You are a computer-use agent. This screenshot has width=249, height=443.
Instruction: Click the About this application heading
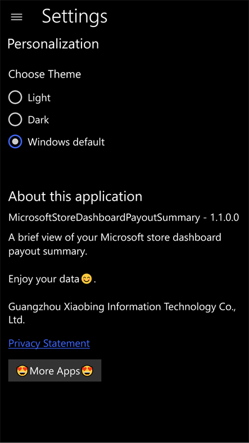click(75, 196)
